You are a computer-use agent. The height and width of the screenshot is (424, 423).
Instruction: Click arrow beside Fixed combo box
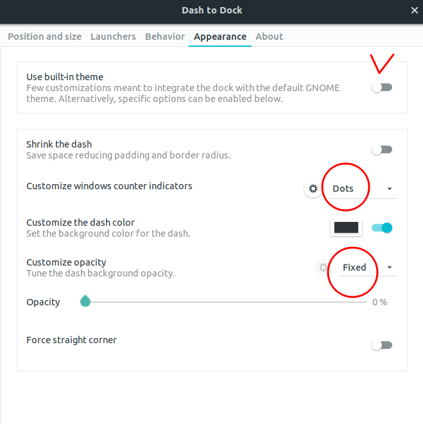[x=390, y=267]
